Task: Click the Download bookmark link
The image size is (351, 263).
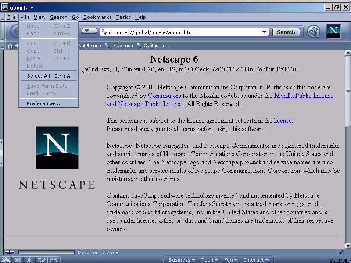Action: pyautogui.click(x=122, y=46)
